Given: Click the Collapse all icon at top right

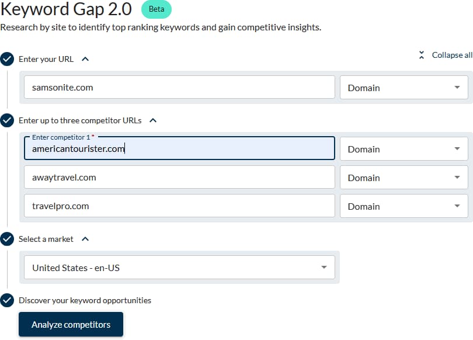Looking at the screenshot, I should (x=422, y=54).
